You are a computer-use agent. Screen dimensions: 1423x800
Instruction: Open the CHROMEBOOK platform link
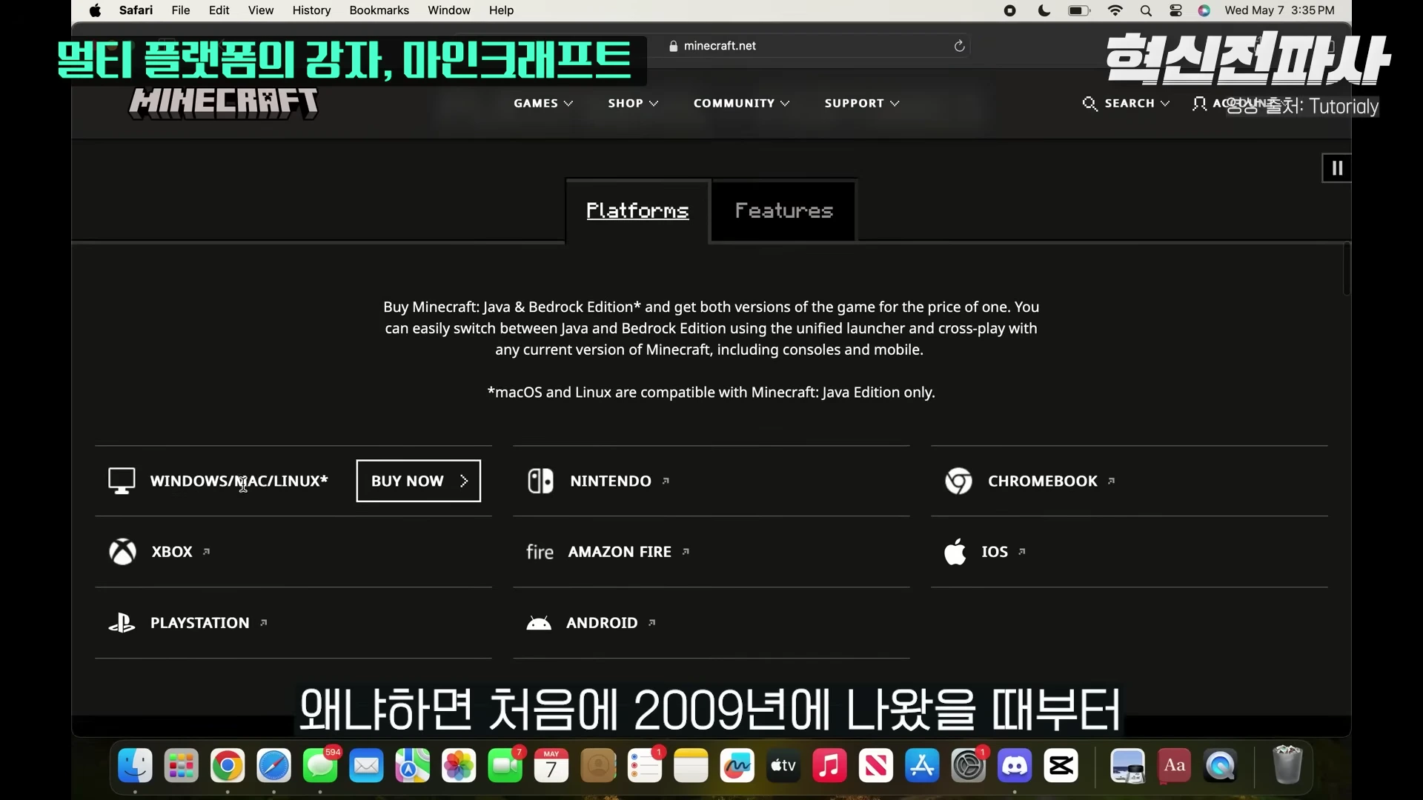point(1051,481)
